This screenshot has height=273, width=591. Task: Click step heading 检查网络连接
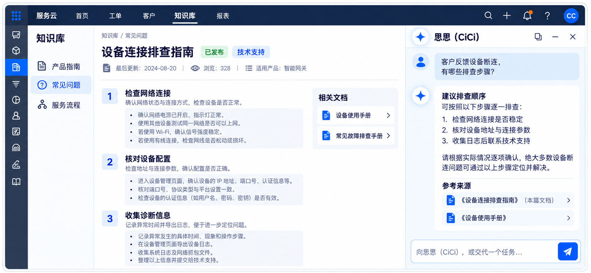148,93
